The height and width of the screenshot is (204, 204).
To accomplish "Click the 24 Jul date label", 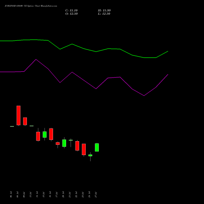I will [89, 194].
